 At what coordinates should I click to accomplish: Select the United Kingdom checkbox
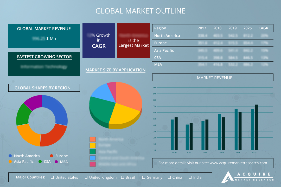pos(86,177)
